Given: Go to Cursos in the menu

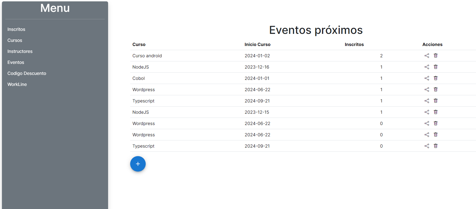Looking at the screenshot, I should [15, 40].
